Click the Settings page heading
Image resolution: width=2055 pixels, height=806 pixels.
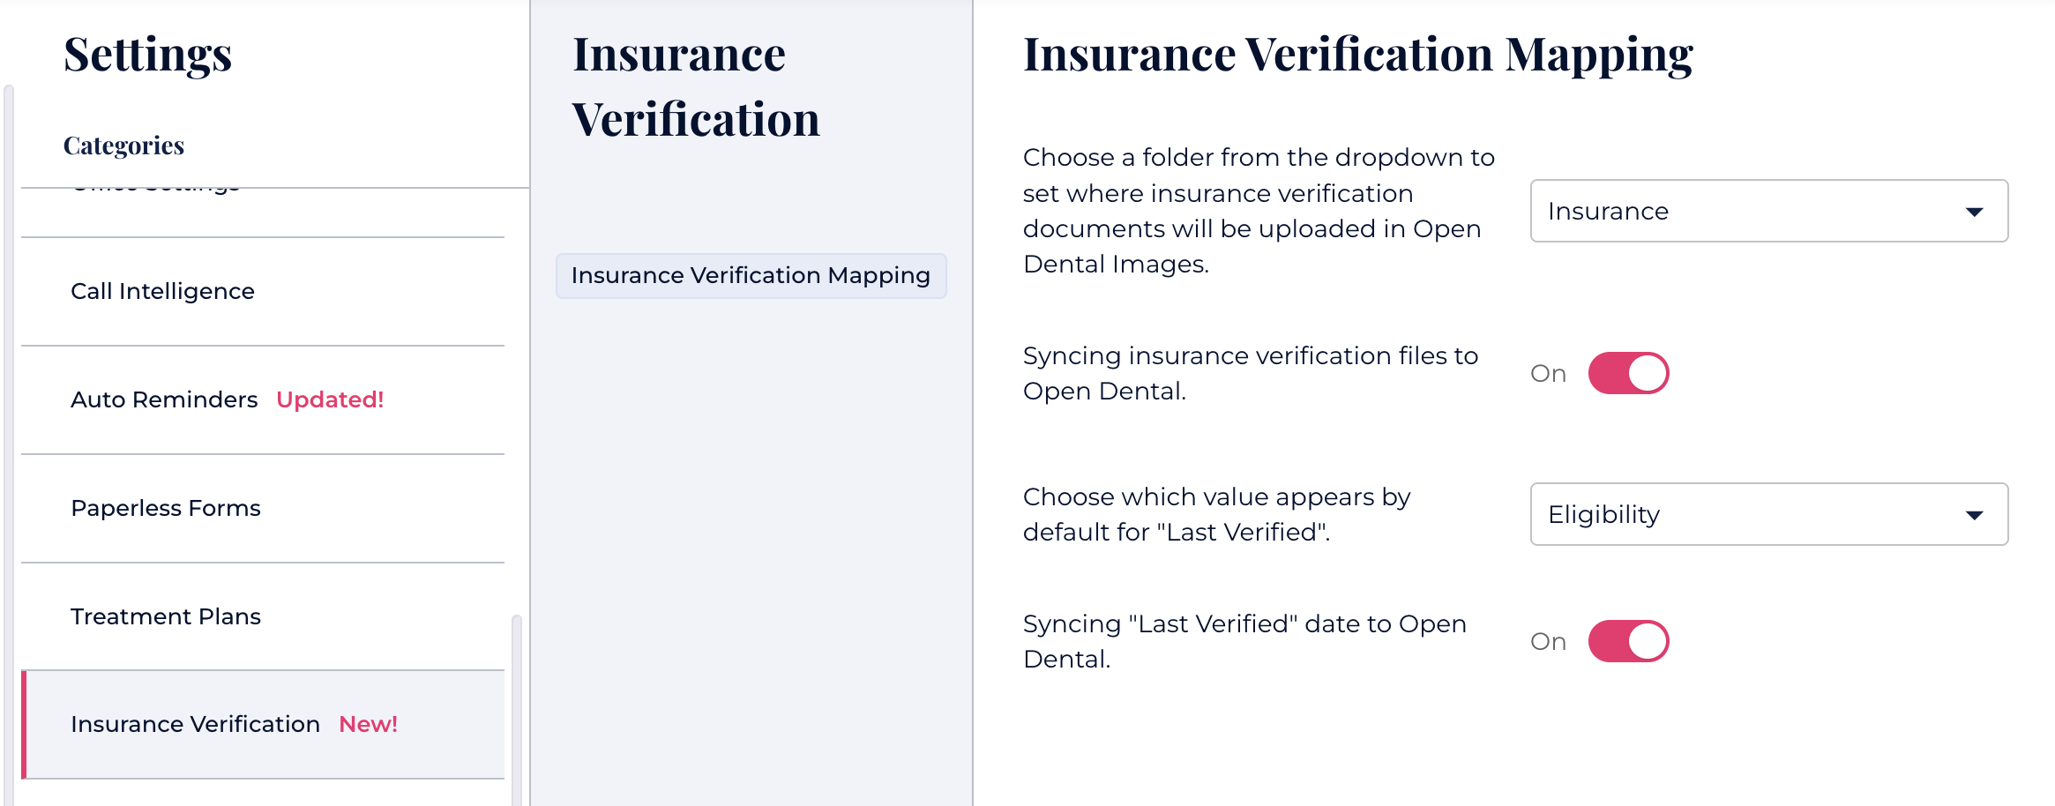pos(148,54)
